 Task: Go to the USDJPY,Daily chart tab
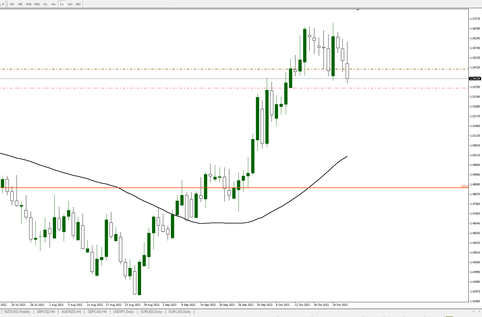click(123, 312)
